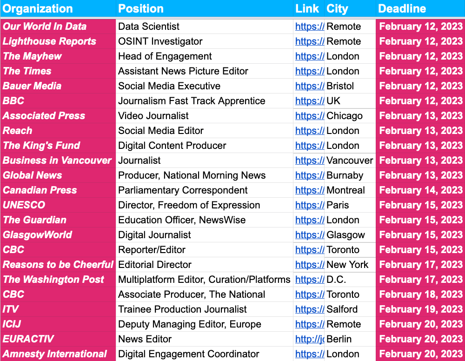Select the Link column header
This screenshot has width=465, height=361.
307,9
